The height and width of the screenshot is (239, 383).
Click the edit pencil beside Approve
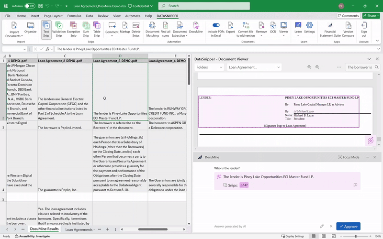pyautogui.click(x=322, y=226)
